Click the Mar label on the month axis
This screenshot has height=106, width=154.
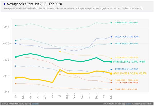tap(31, 97)
